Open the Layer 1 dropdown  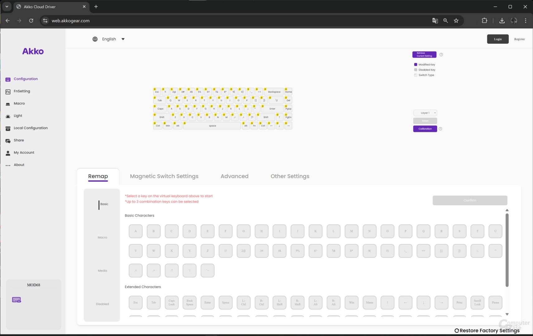tap(425, 113)
